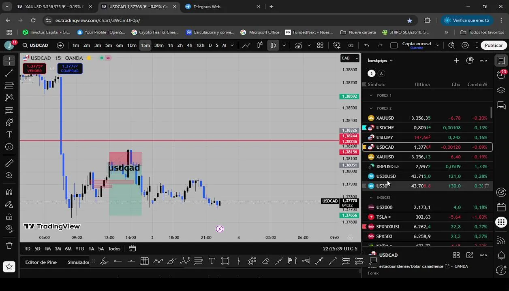Bookmark page with the star icon
This screenshot has width=509, height=291.
point(410,20)
